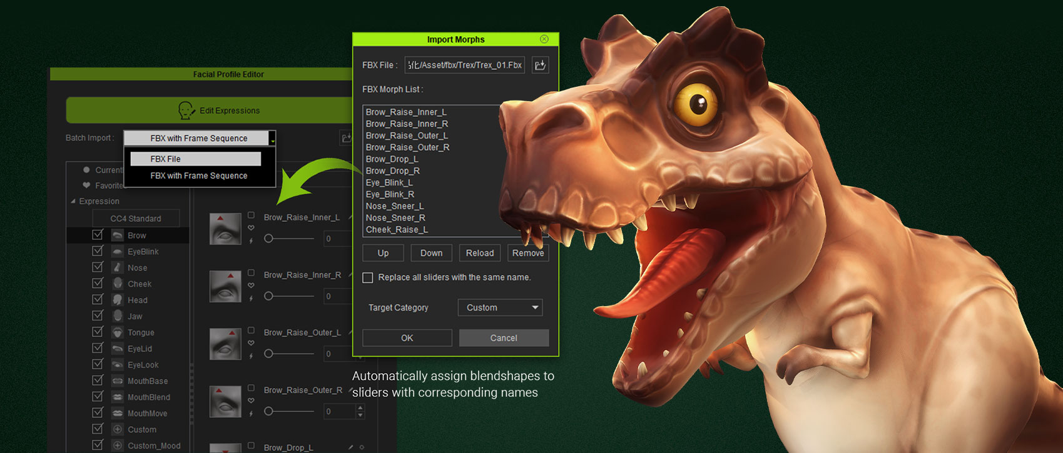This screenshot has width=1063, height=453.
Task: Choose FBX with Frame Sequence list option
Action: coord(198,176)
